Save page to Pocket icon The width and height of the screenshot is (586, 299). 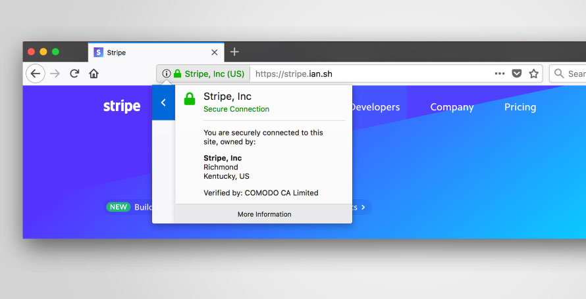[516, 74]
